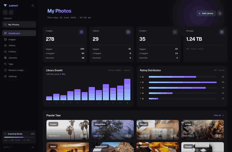Open the Nature tag thumbnail
232x152 pixels.
click(x=158, y=130)
